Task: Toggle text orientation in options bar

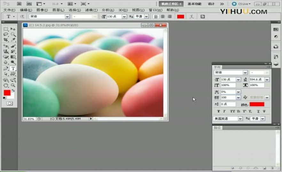Action: 22,17
